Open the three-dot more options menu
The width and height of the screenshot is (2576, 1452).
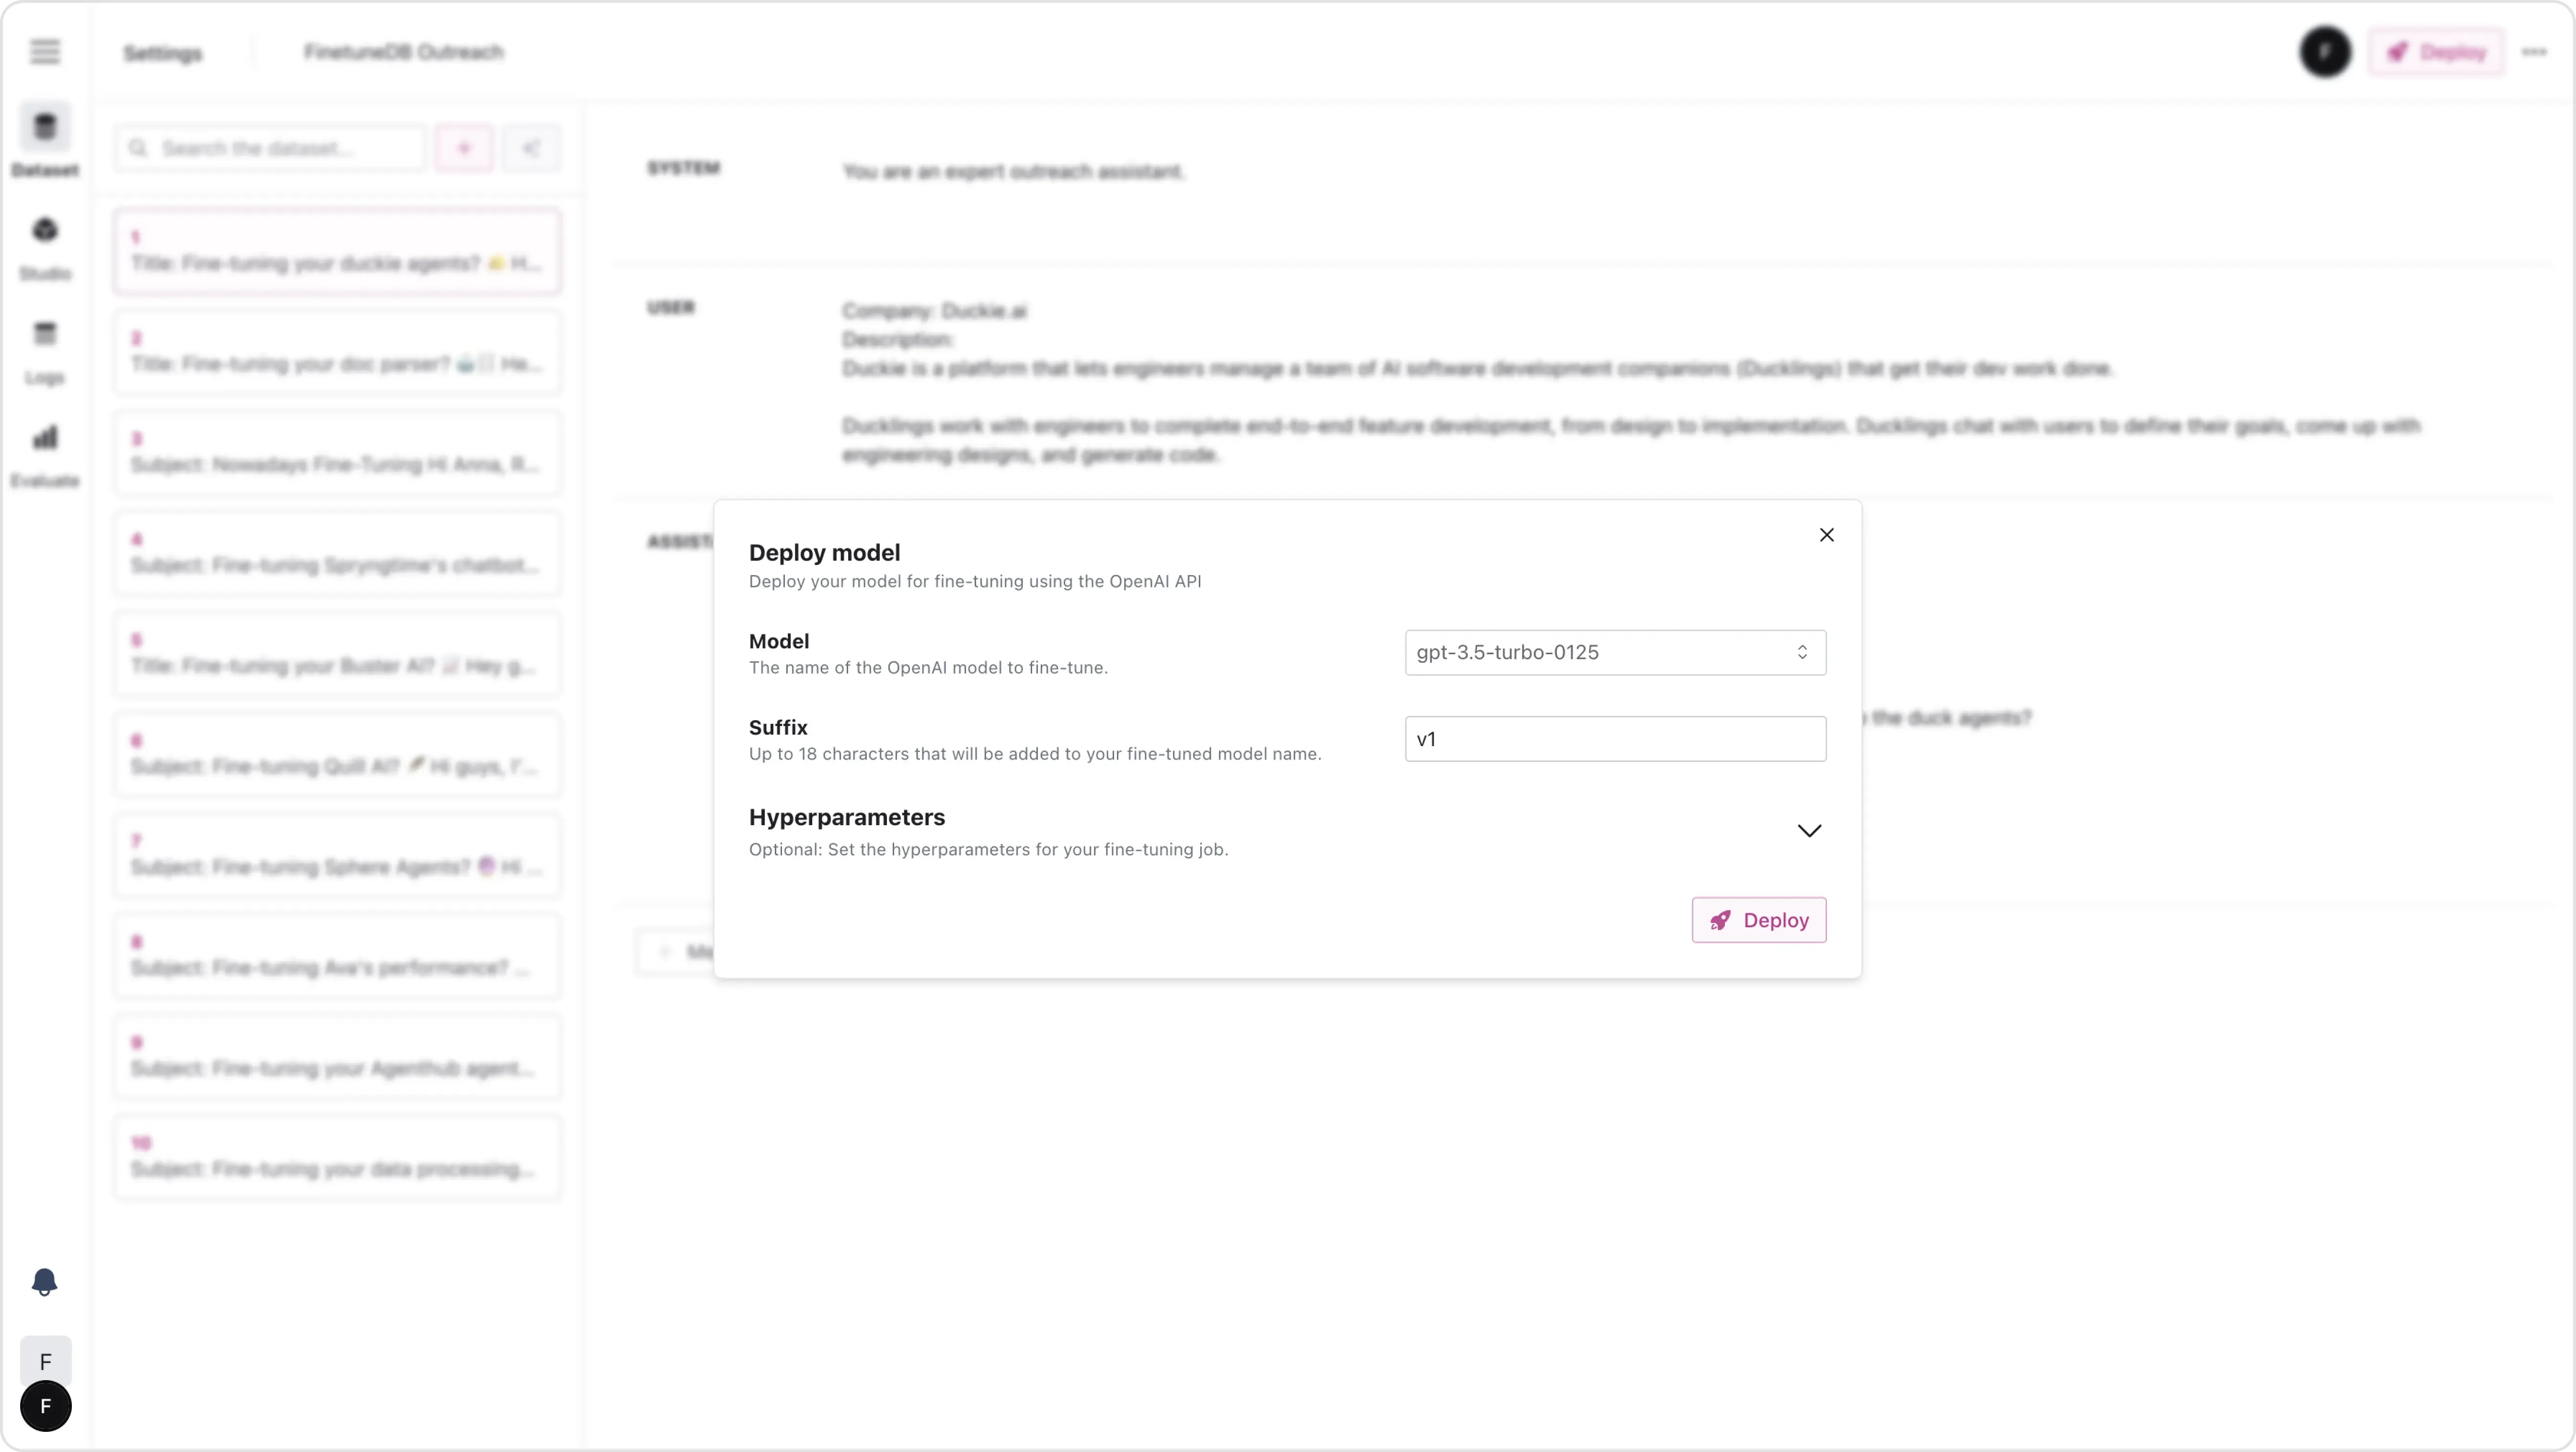[x=2533, y=52]
